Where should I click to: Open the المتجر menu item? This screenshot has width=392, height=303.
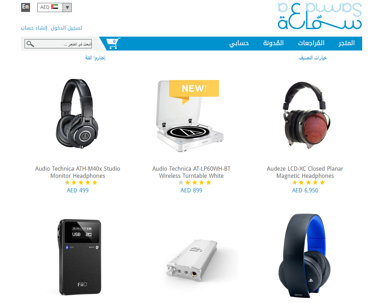(347, 43)
